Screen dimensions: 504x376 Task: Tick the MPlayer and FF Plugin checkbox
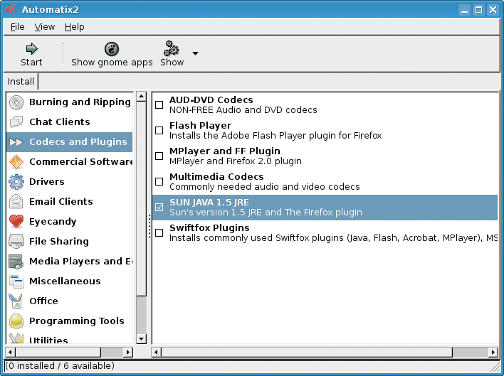(159, 156)
